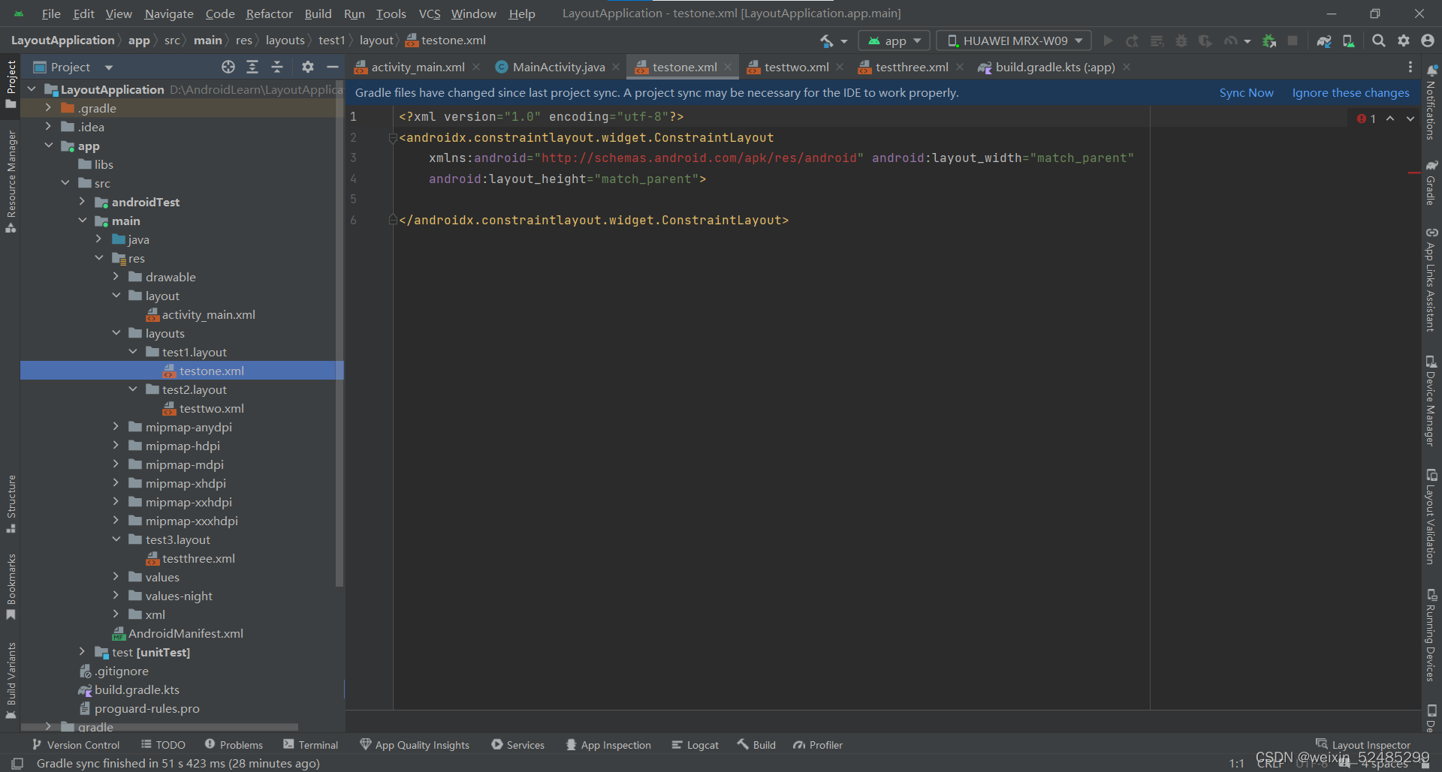Click the Sync Now link
The height and width of the screenshot is (772, 1442).
[1246, 92]
